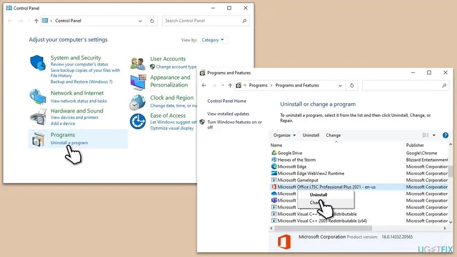Click the search icon in Programs and Features
Viewport: 457px width, 257px height.
pyautogui.click(x=444, y=85)
